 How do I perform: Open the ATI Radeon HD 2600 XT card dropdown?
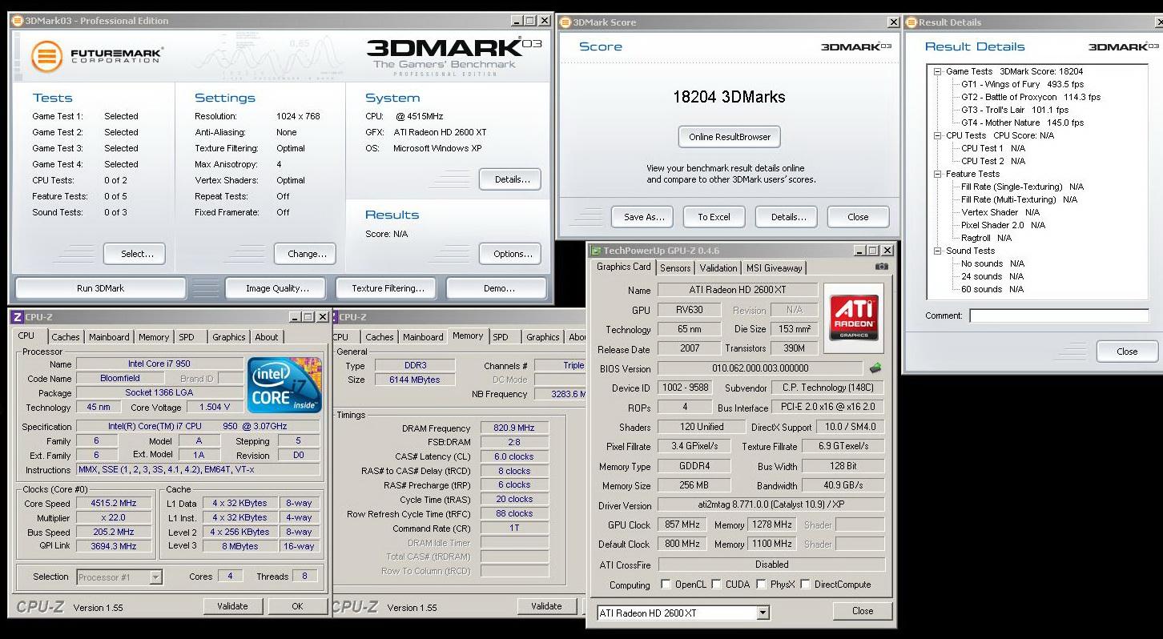763,613
